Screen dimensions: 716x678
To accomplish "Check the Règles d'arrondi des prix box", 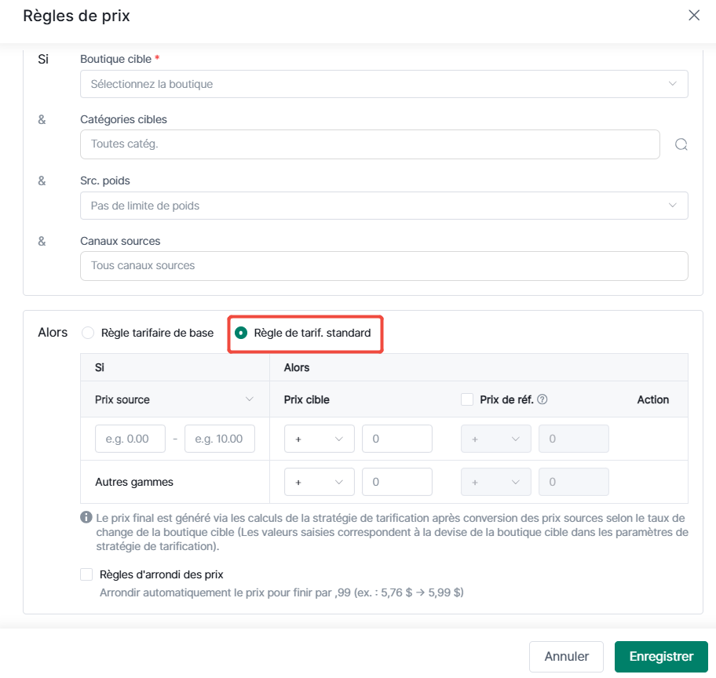I will click(x=86, y=574).
